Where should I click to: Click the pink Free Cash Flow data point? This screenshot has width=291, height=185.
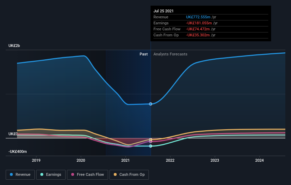151,142
